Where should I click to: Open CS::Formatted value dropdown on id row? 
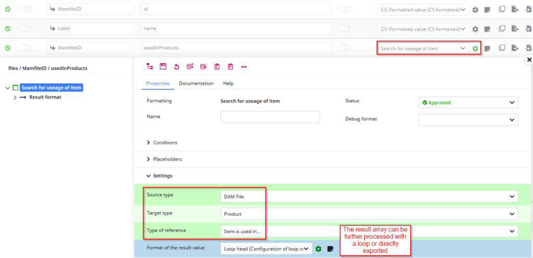pyautogui.click(x=423, y=9)
